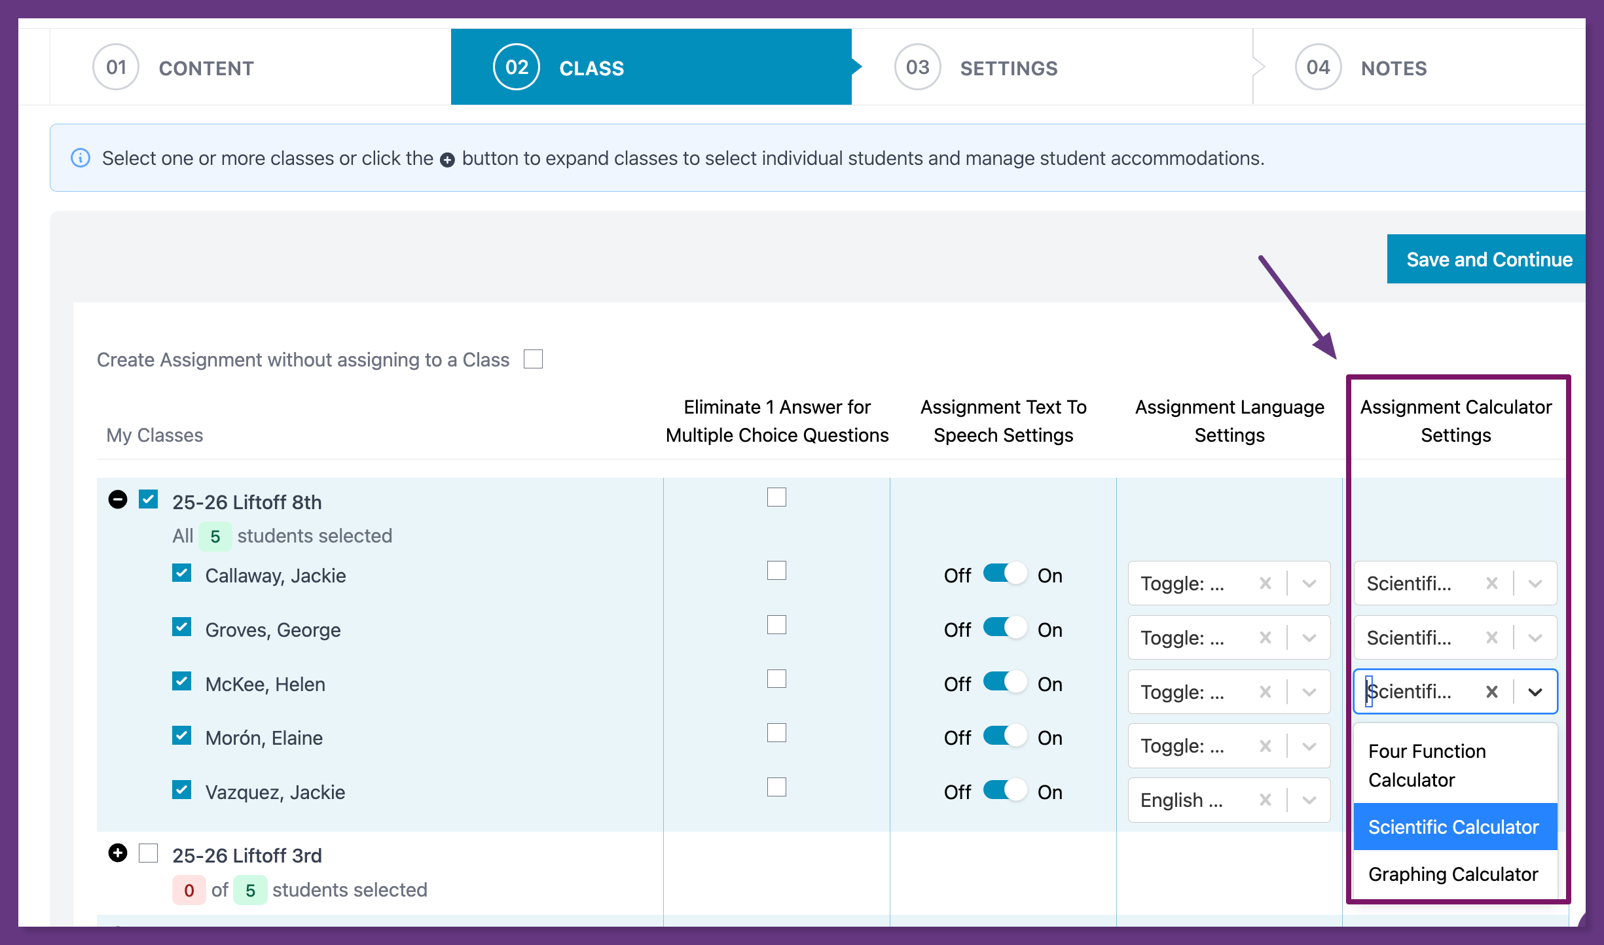Image resolution: width=1604 pixels, height=945 pixels.
Task: Clear McKee's calculator selection with X
Action: [1491, 692]
